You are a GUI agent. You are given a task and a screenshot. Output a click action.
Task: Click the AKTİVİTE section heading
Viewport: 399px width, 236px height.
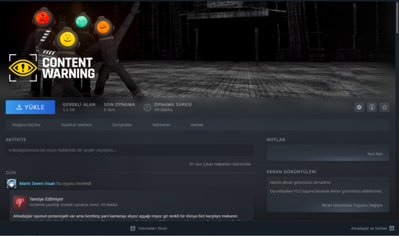[x=16, y=140]
